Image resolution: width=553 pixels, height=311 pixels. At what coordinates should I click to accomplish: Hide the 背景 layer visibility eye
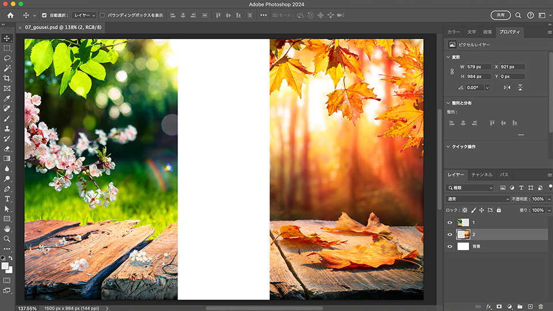click(x=450, y=246)
